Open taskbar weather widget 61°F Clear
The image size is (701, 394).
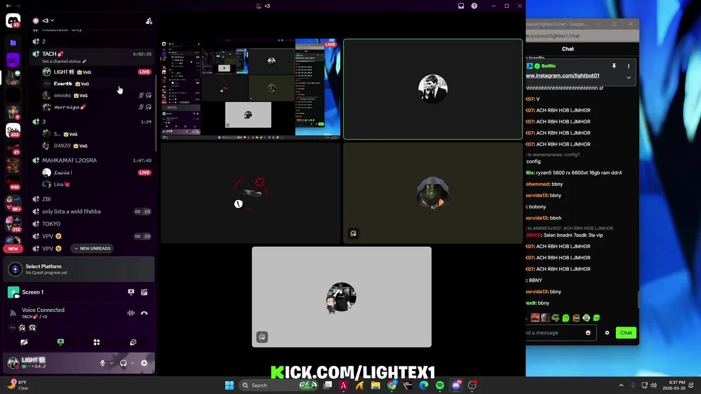click(18, 385)
